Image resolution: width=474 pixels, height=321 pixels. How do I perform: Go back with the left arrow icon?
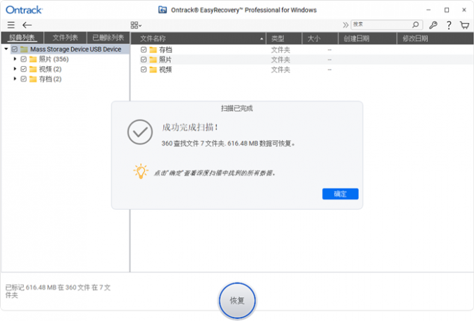27,25
